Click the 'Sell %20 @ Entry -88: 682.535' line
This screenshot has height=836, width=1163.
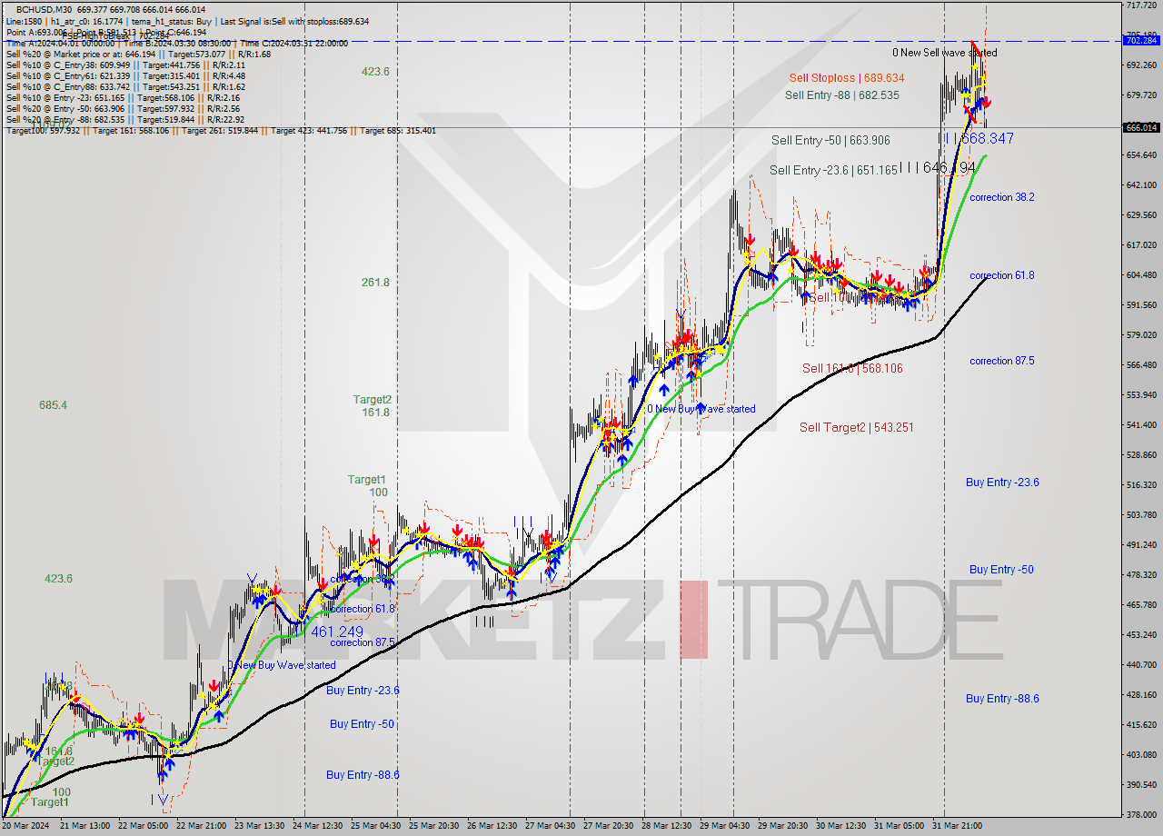[125, 119]
